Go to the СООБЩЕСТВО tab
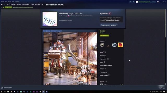Screen dimensions: 167x93 click(38, 5)
